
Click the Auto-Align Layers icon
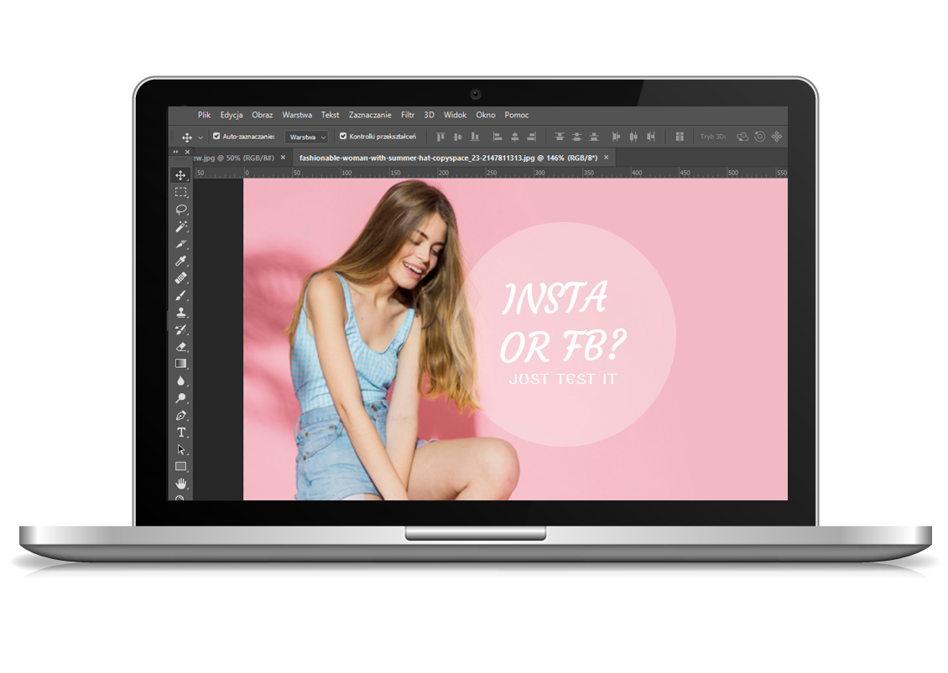point(679,137)
